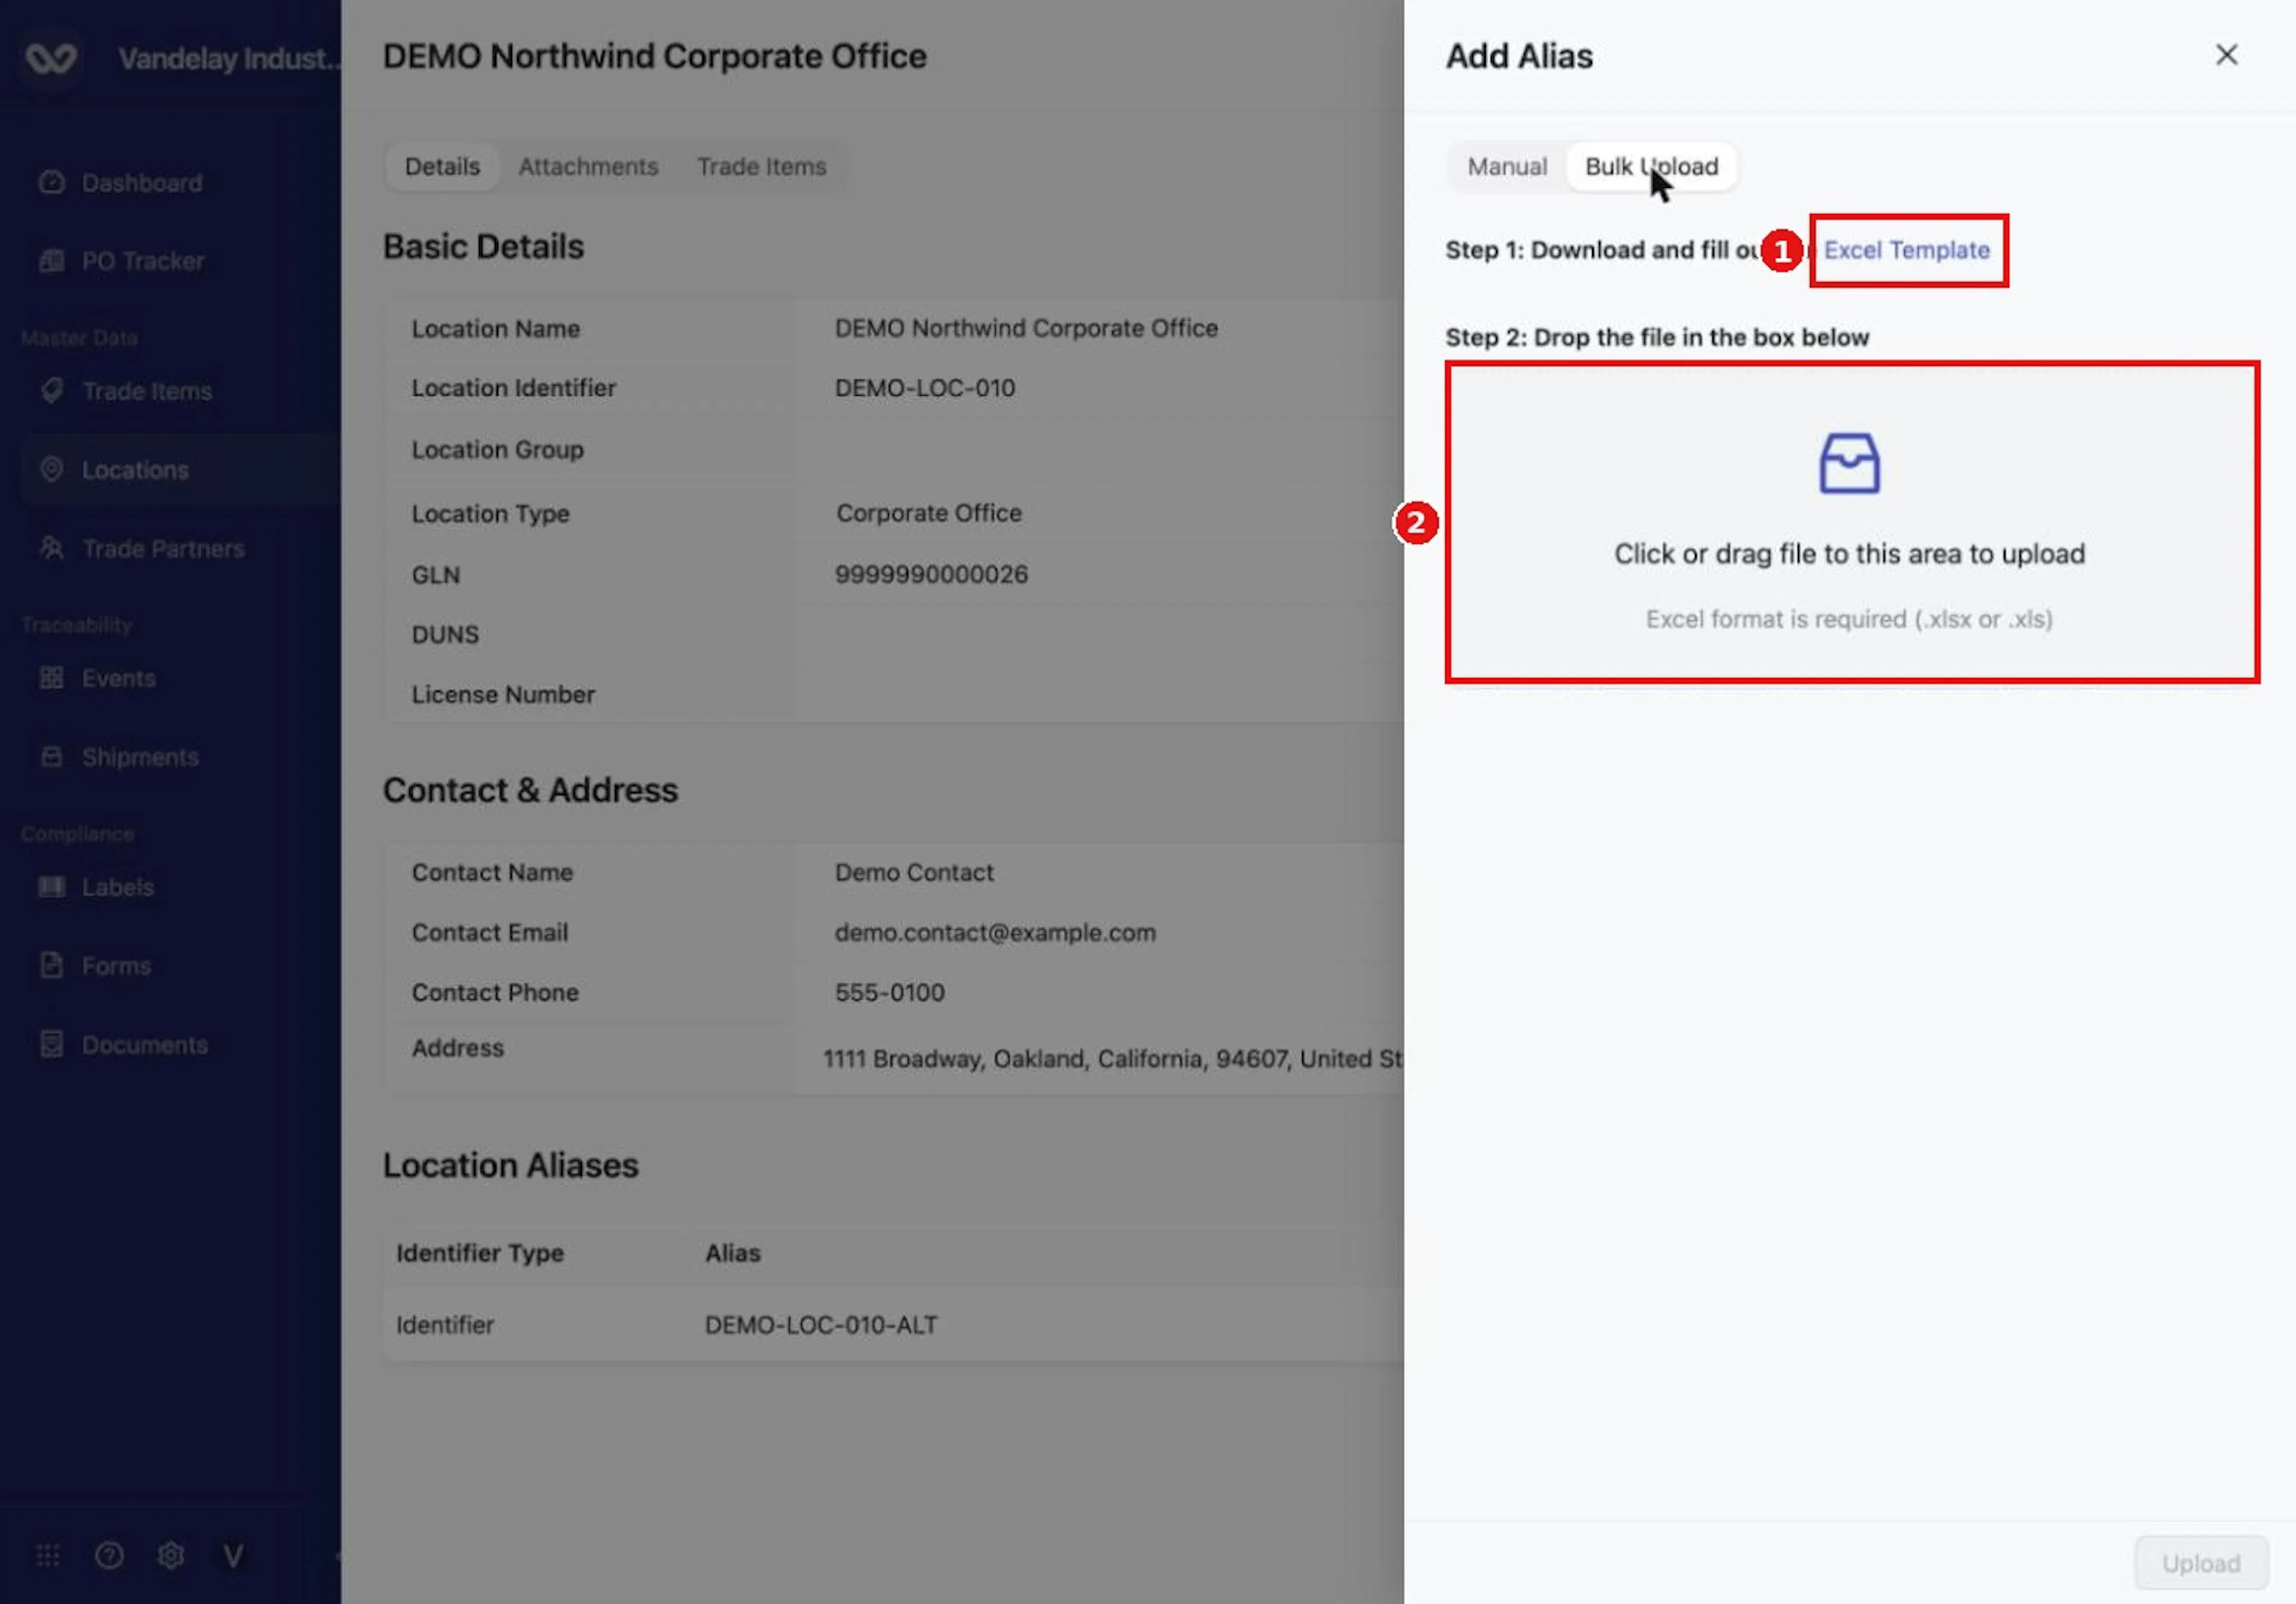This screenshot has height=1604, width=2296.
Task: Click the 555-0100 contact phone value
Action: coord(889,992)
